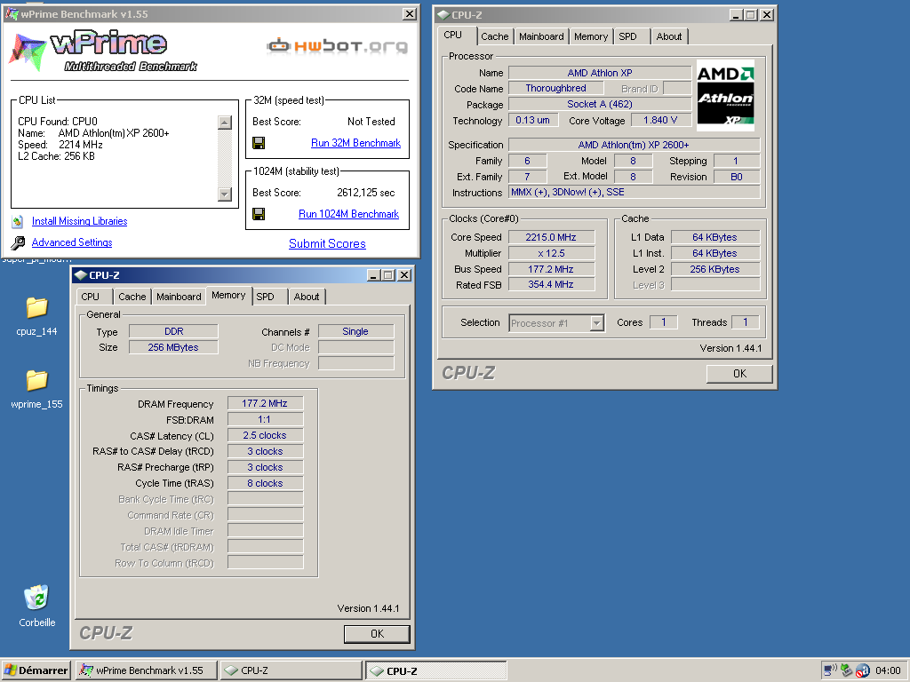Open Cache tab in Memory CPU-Z window
The image size is (910, 682).
click(132, 297)
